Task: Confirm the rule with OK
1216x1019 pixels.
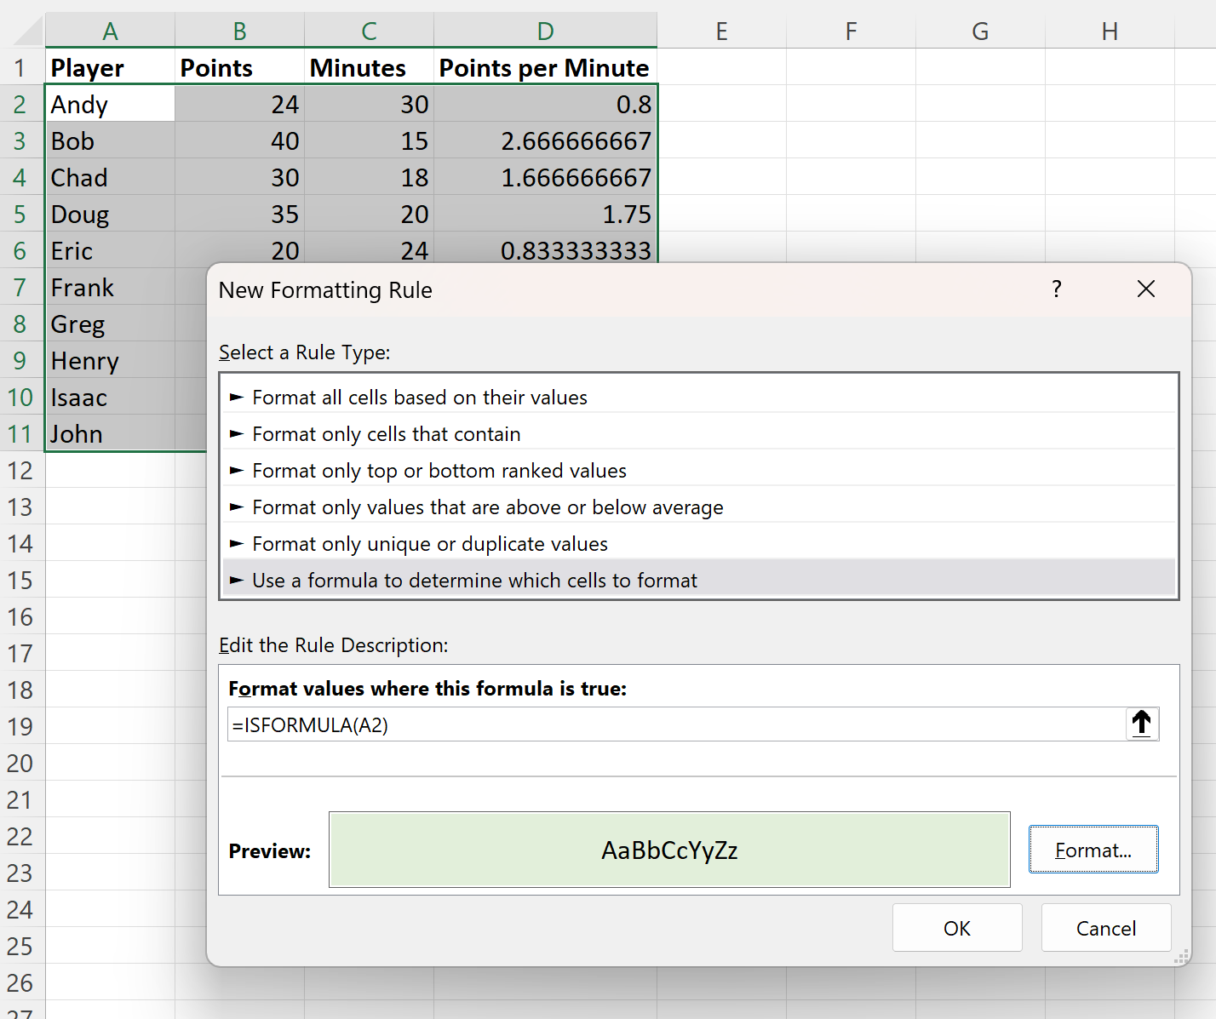Action: coord(957,927)
